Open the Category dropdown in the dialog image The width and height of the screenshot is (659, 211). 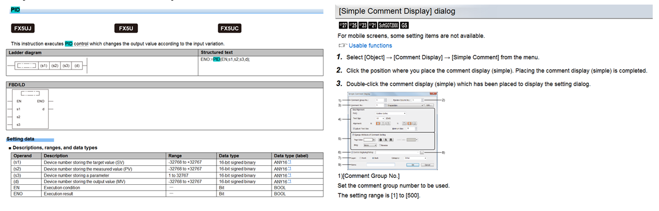[415, 158]
